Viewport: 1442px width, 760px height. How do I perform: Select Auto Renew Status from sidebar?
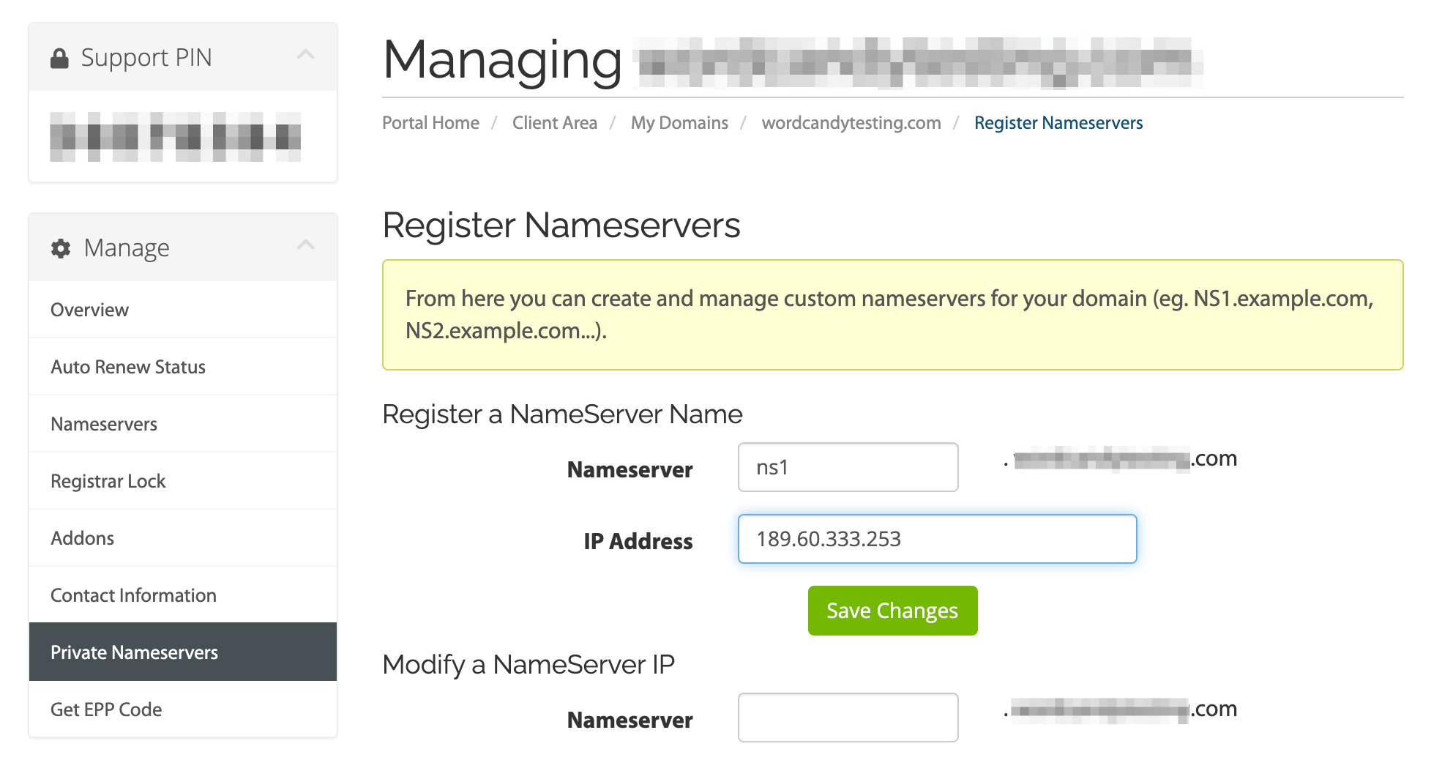[x=127, y=366]
